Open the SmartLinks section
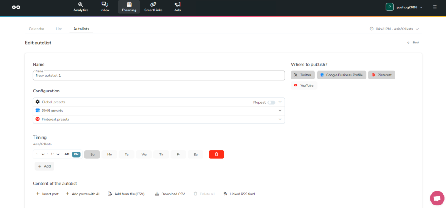This screenshot has width=446, height=208. click(x=153, y=7)
